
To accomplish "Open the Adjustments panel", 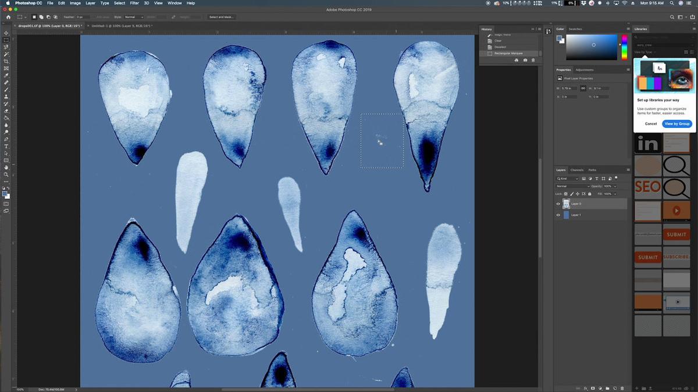I will coord(586,69).
